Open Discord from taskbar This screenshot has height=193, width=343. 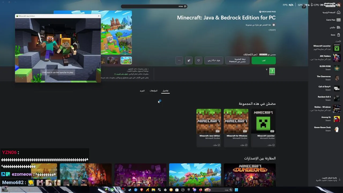(195, 190)
